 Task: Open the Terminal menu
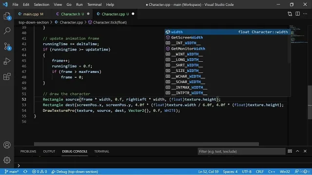95,4
